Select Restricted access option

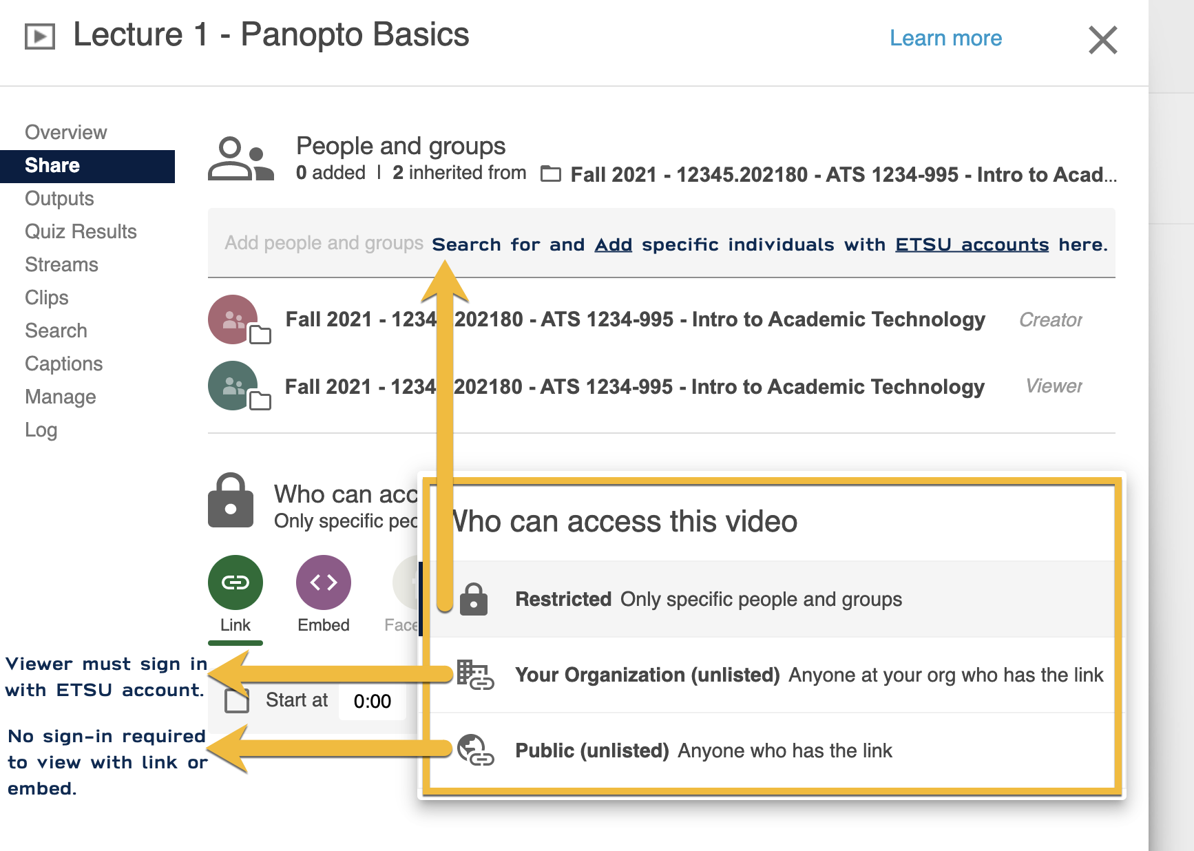tap(708, 599)
